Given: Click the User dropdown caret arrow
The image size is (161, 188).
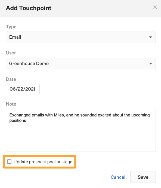Looking at the screenshot, I should (x=151, y=64).
